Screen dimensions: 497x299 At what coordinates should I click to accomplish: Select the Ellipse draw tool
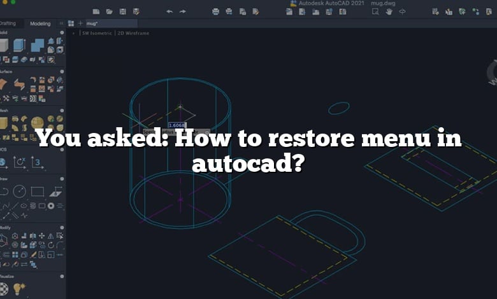pos(24,205)
